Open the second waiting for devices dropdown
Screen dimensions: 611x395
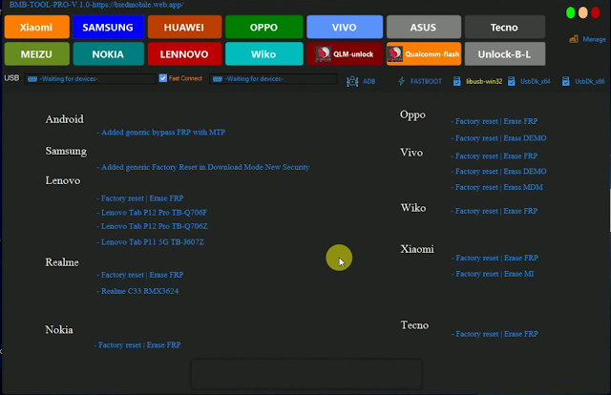click(273, 78)
